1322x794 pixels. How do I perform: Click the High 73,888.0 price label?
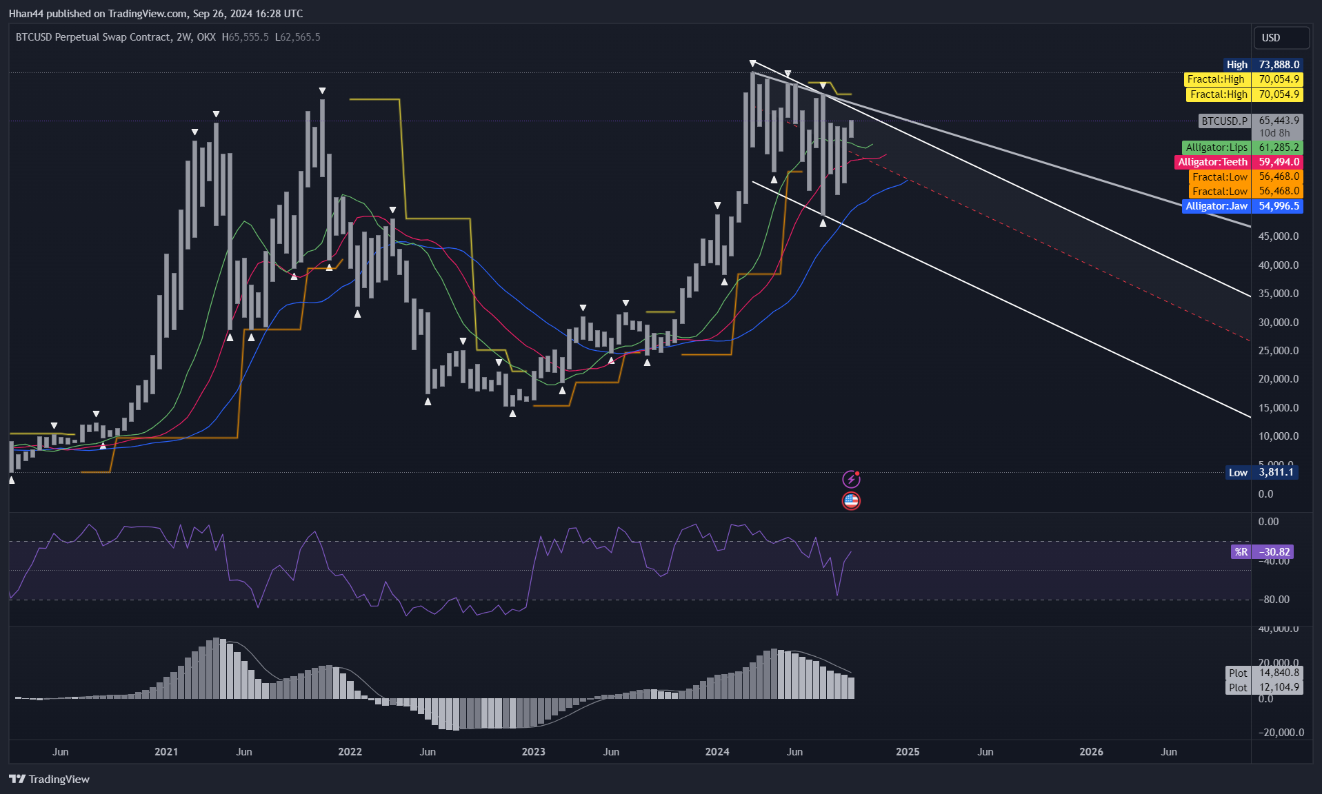[x=1263, y=65]
